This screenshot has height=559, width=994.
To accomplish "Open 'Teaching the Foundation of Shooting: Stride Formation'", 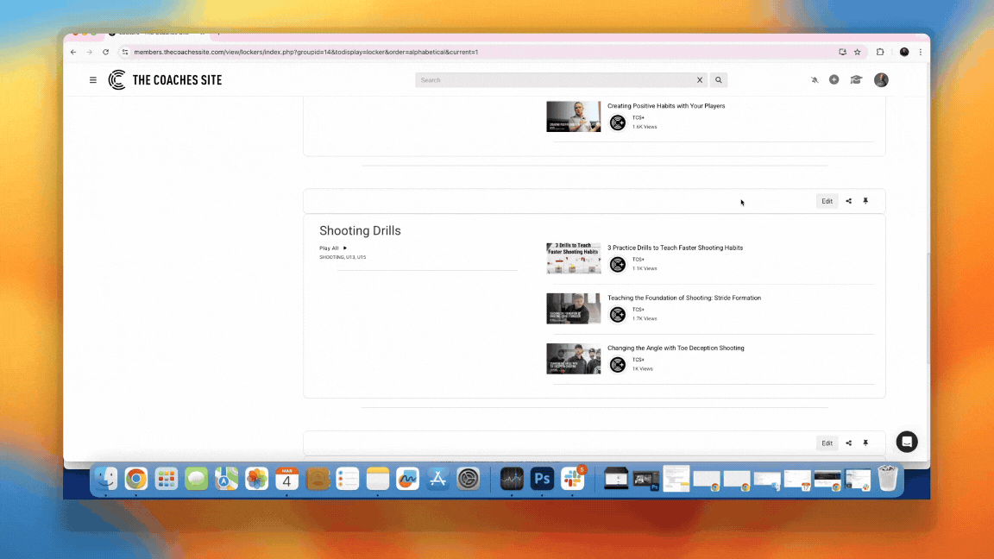I will [x=684, y=298].
